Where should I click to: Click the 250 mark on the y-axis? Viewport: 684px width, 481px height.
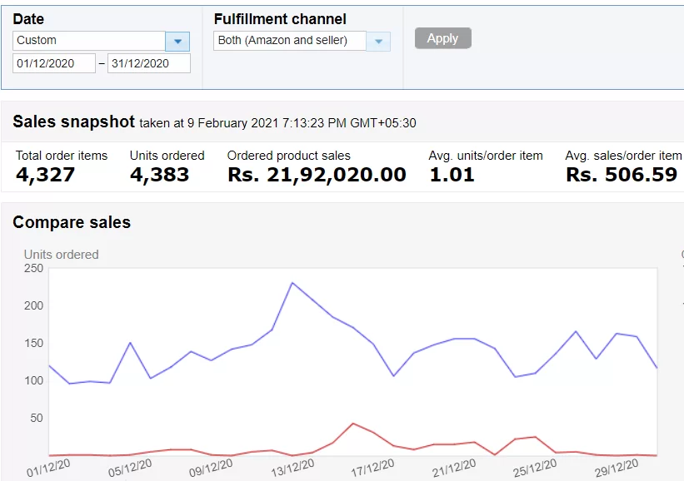(x=32, y=268)
